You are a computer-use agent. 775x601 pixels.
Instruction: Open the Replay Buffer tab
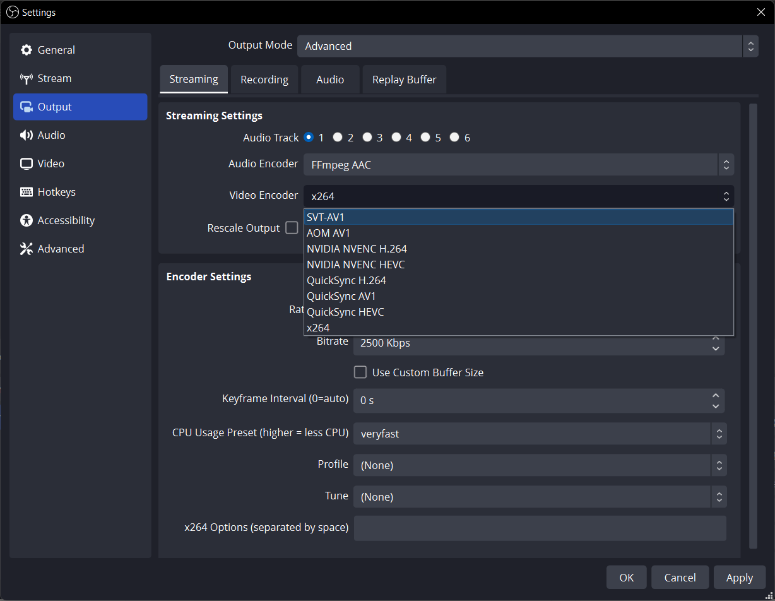404,80
